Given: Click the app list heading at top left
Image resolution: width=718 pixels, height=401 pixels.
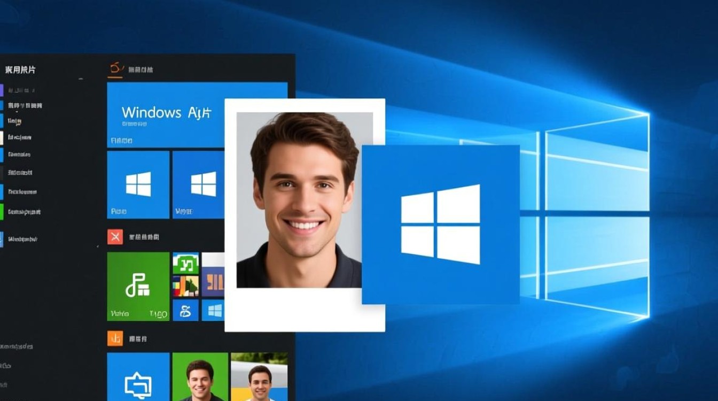Looking at the screenshot, I should (x=20, y=70).
